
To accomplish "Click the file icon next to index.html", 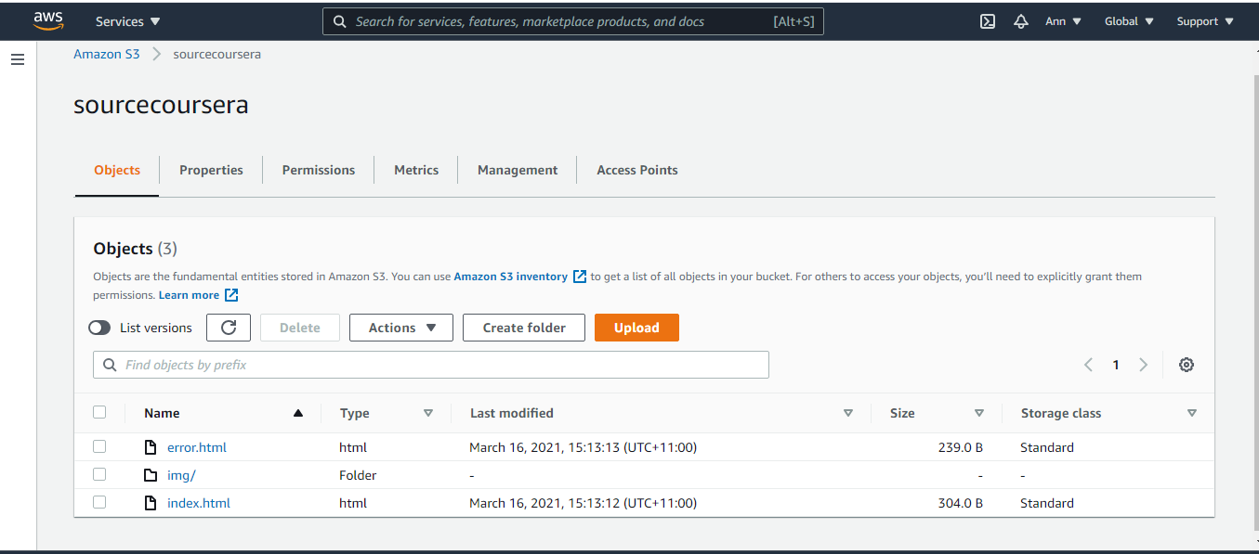I will 151,503.
